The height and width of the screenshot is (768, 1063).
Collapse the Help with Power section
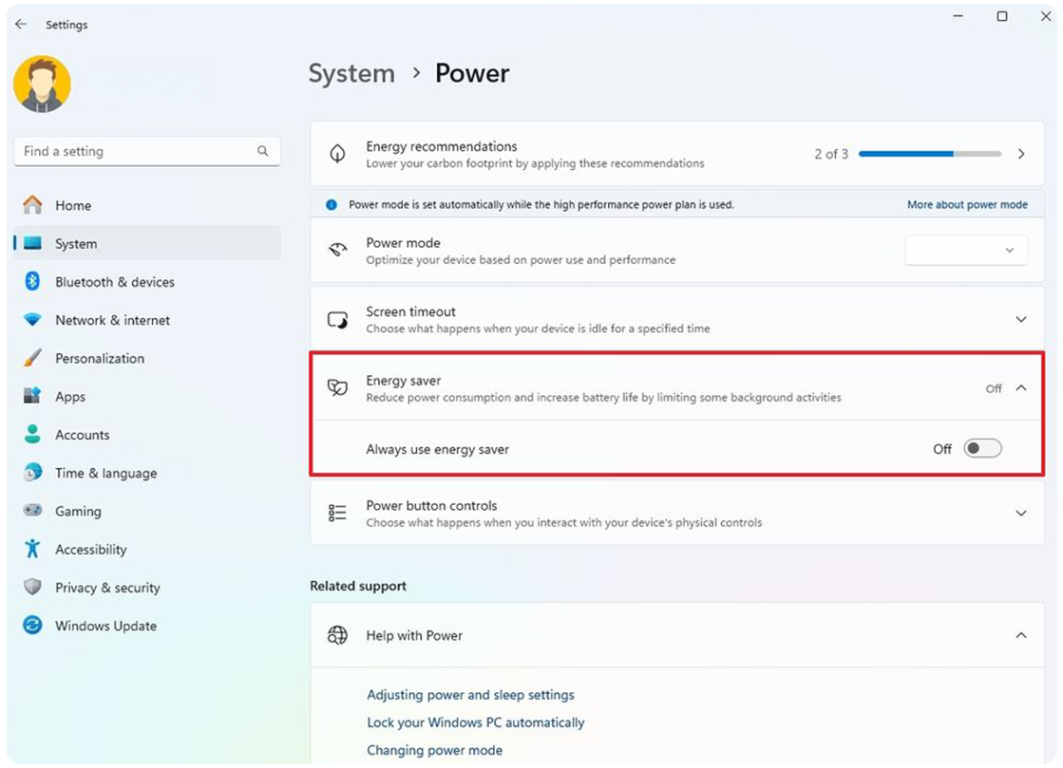coord(1021,635)
